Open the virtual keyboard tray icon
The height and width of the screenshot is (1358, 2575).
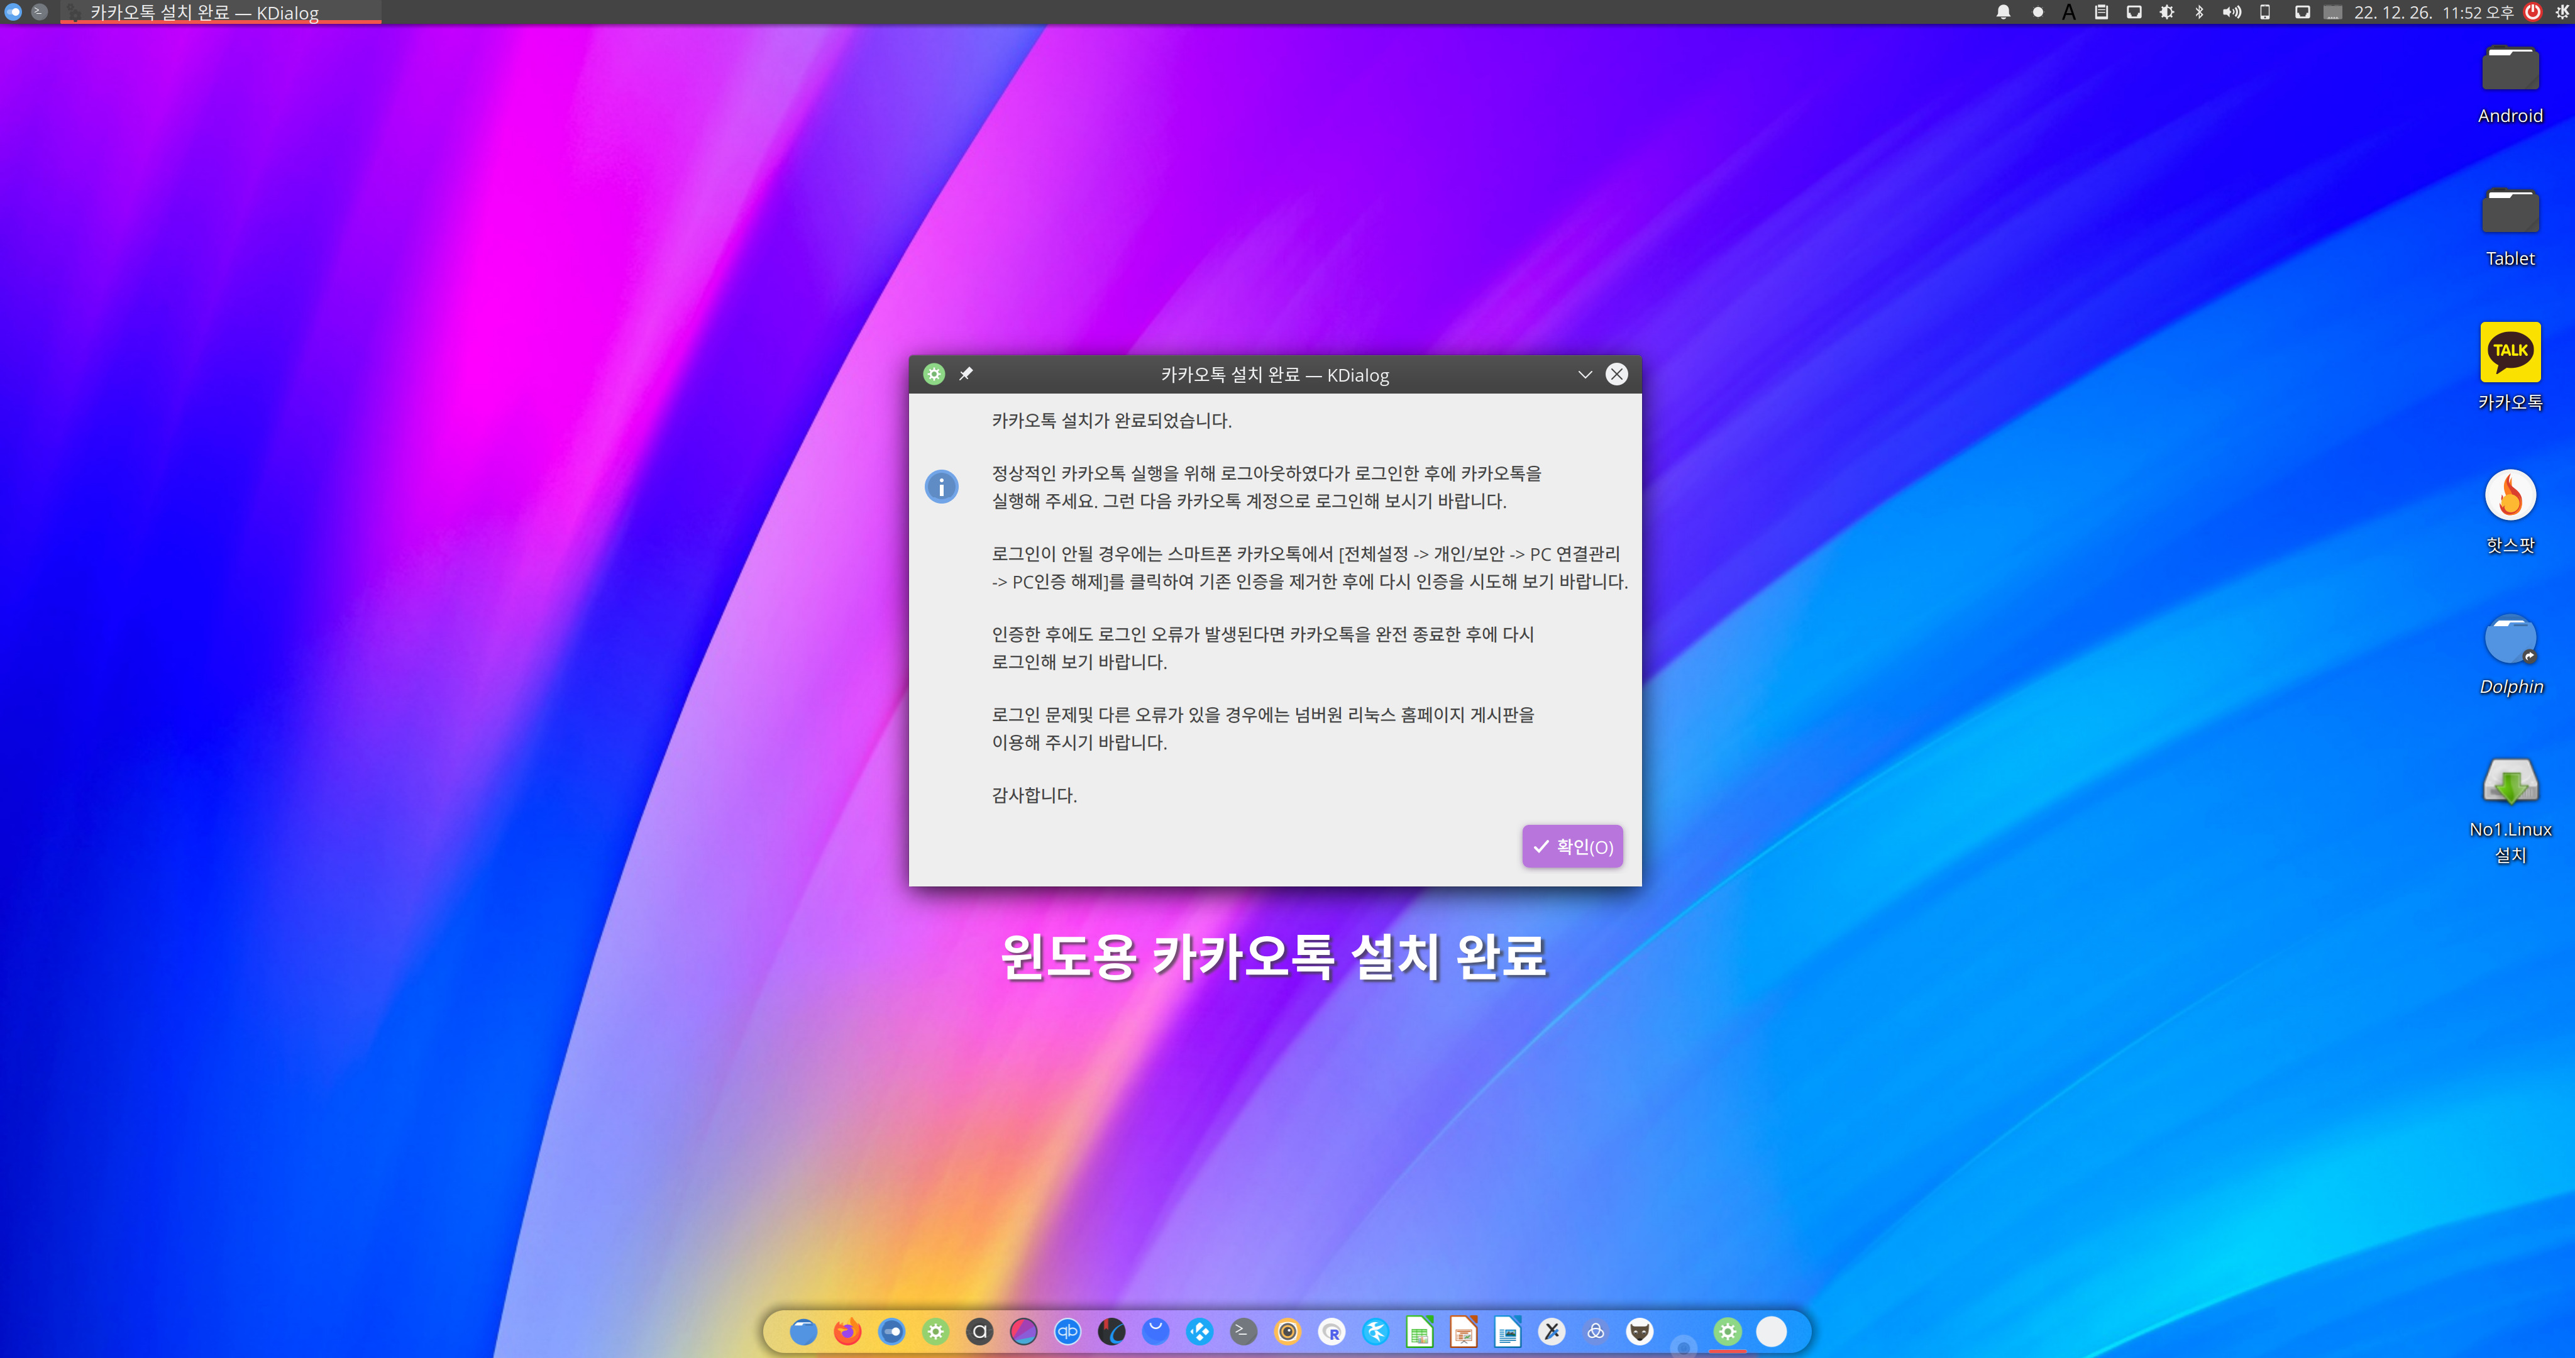(2333, 12)
